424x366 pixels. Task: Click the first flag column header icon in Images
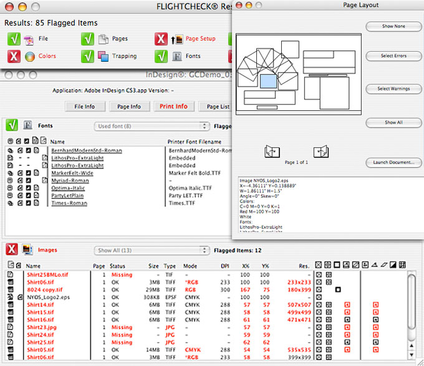[319, 265]
